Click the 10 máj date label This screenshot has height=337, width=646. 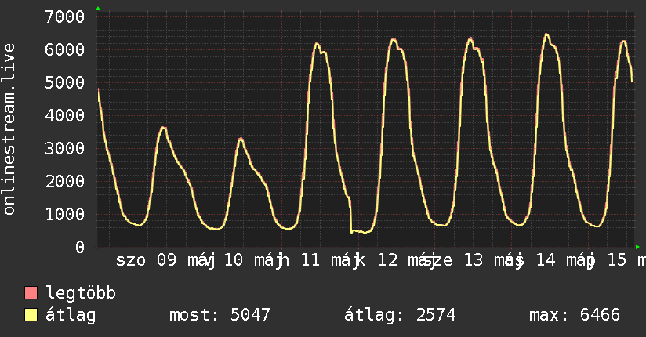point(252,260)
